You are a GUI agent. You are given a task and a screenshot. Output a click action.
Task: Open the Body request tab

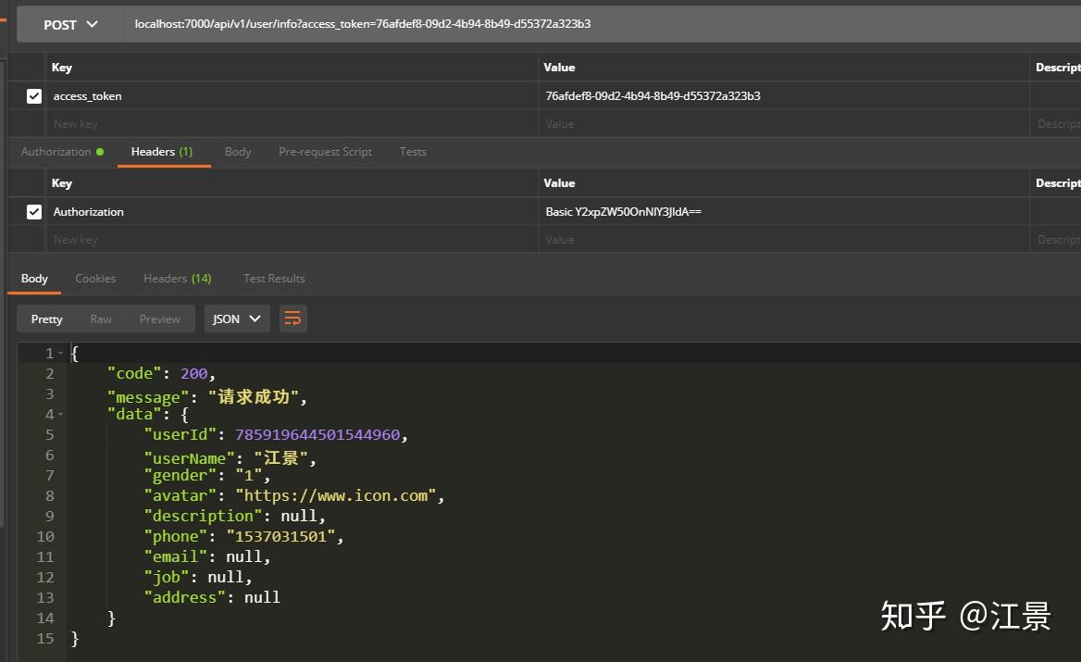[238, 151]
